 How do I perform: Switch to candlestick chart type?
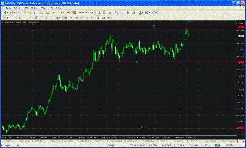[104, 13]
